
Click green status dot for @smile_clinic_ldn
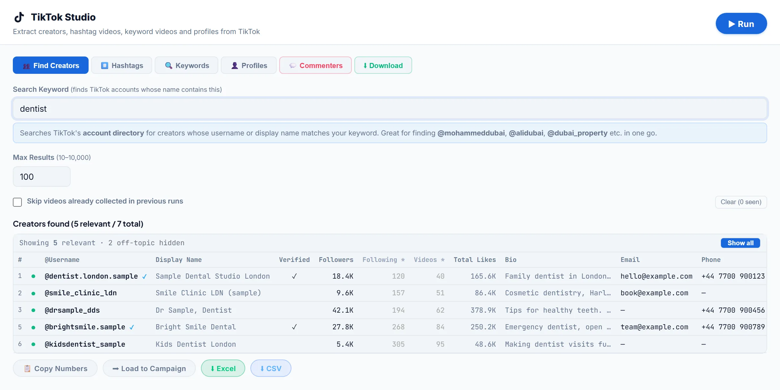click(33, 293)
